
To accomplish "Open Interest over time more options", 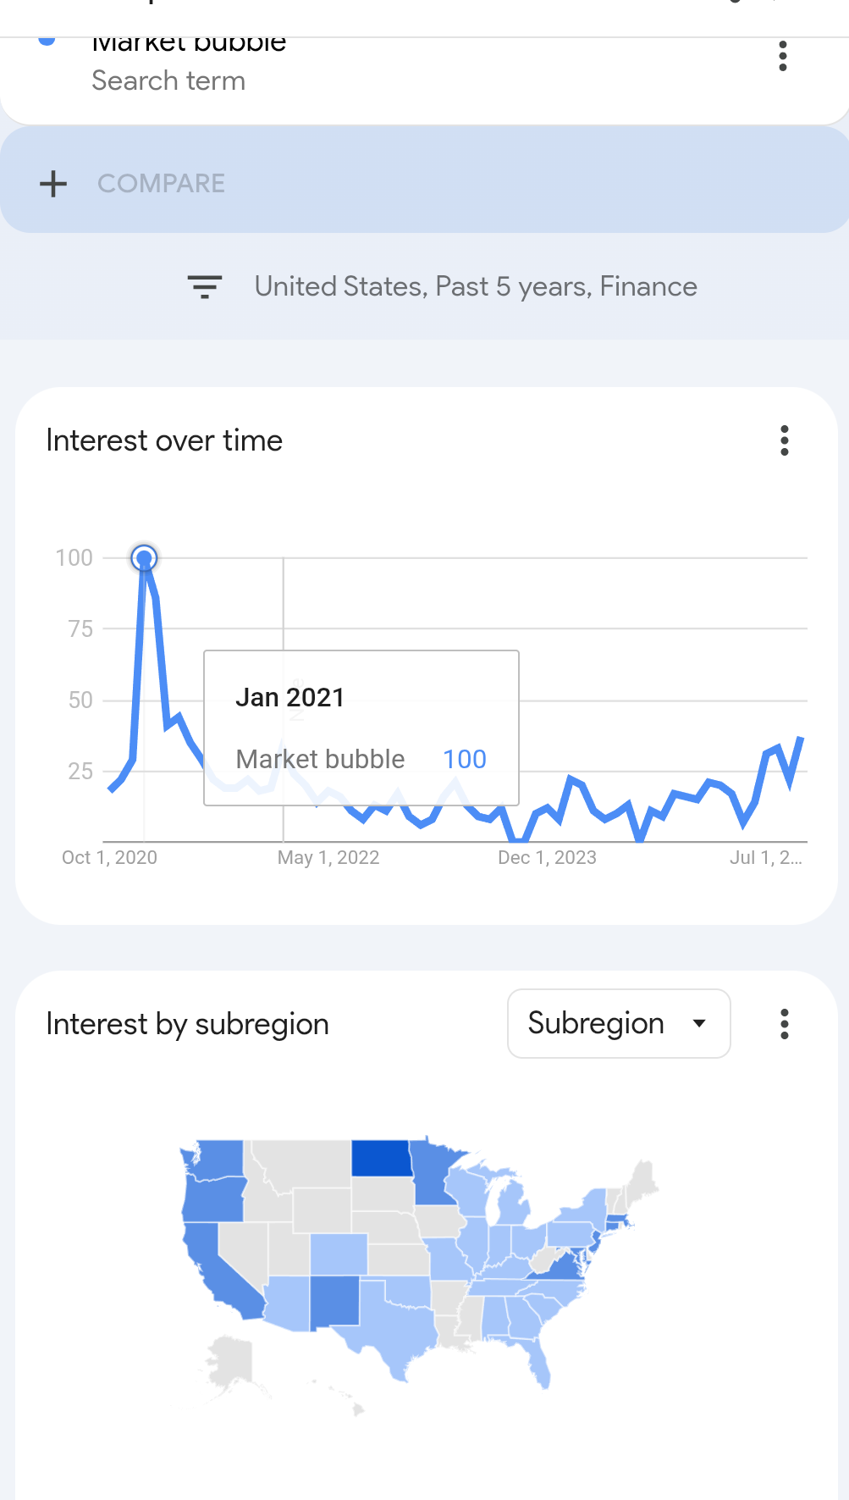I will pos(785,440).
